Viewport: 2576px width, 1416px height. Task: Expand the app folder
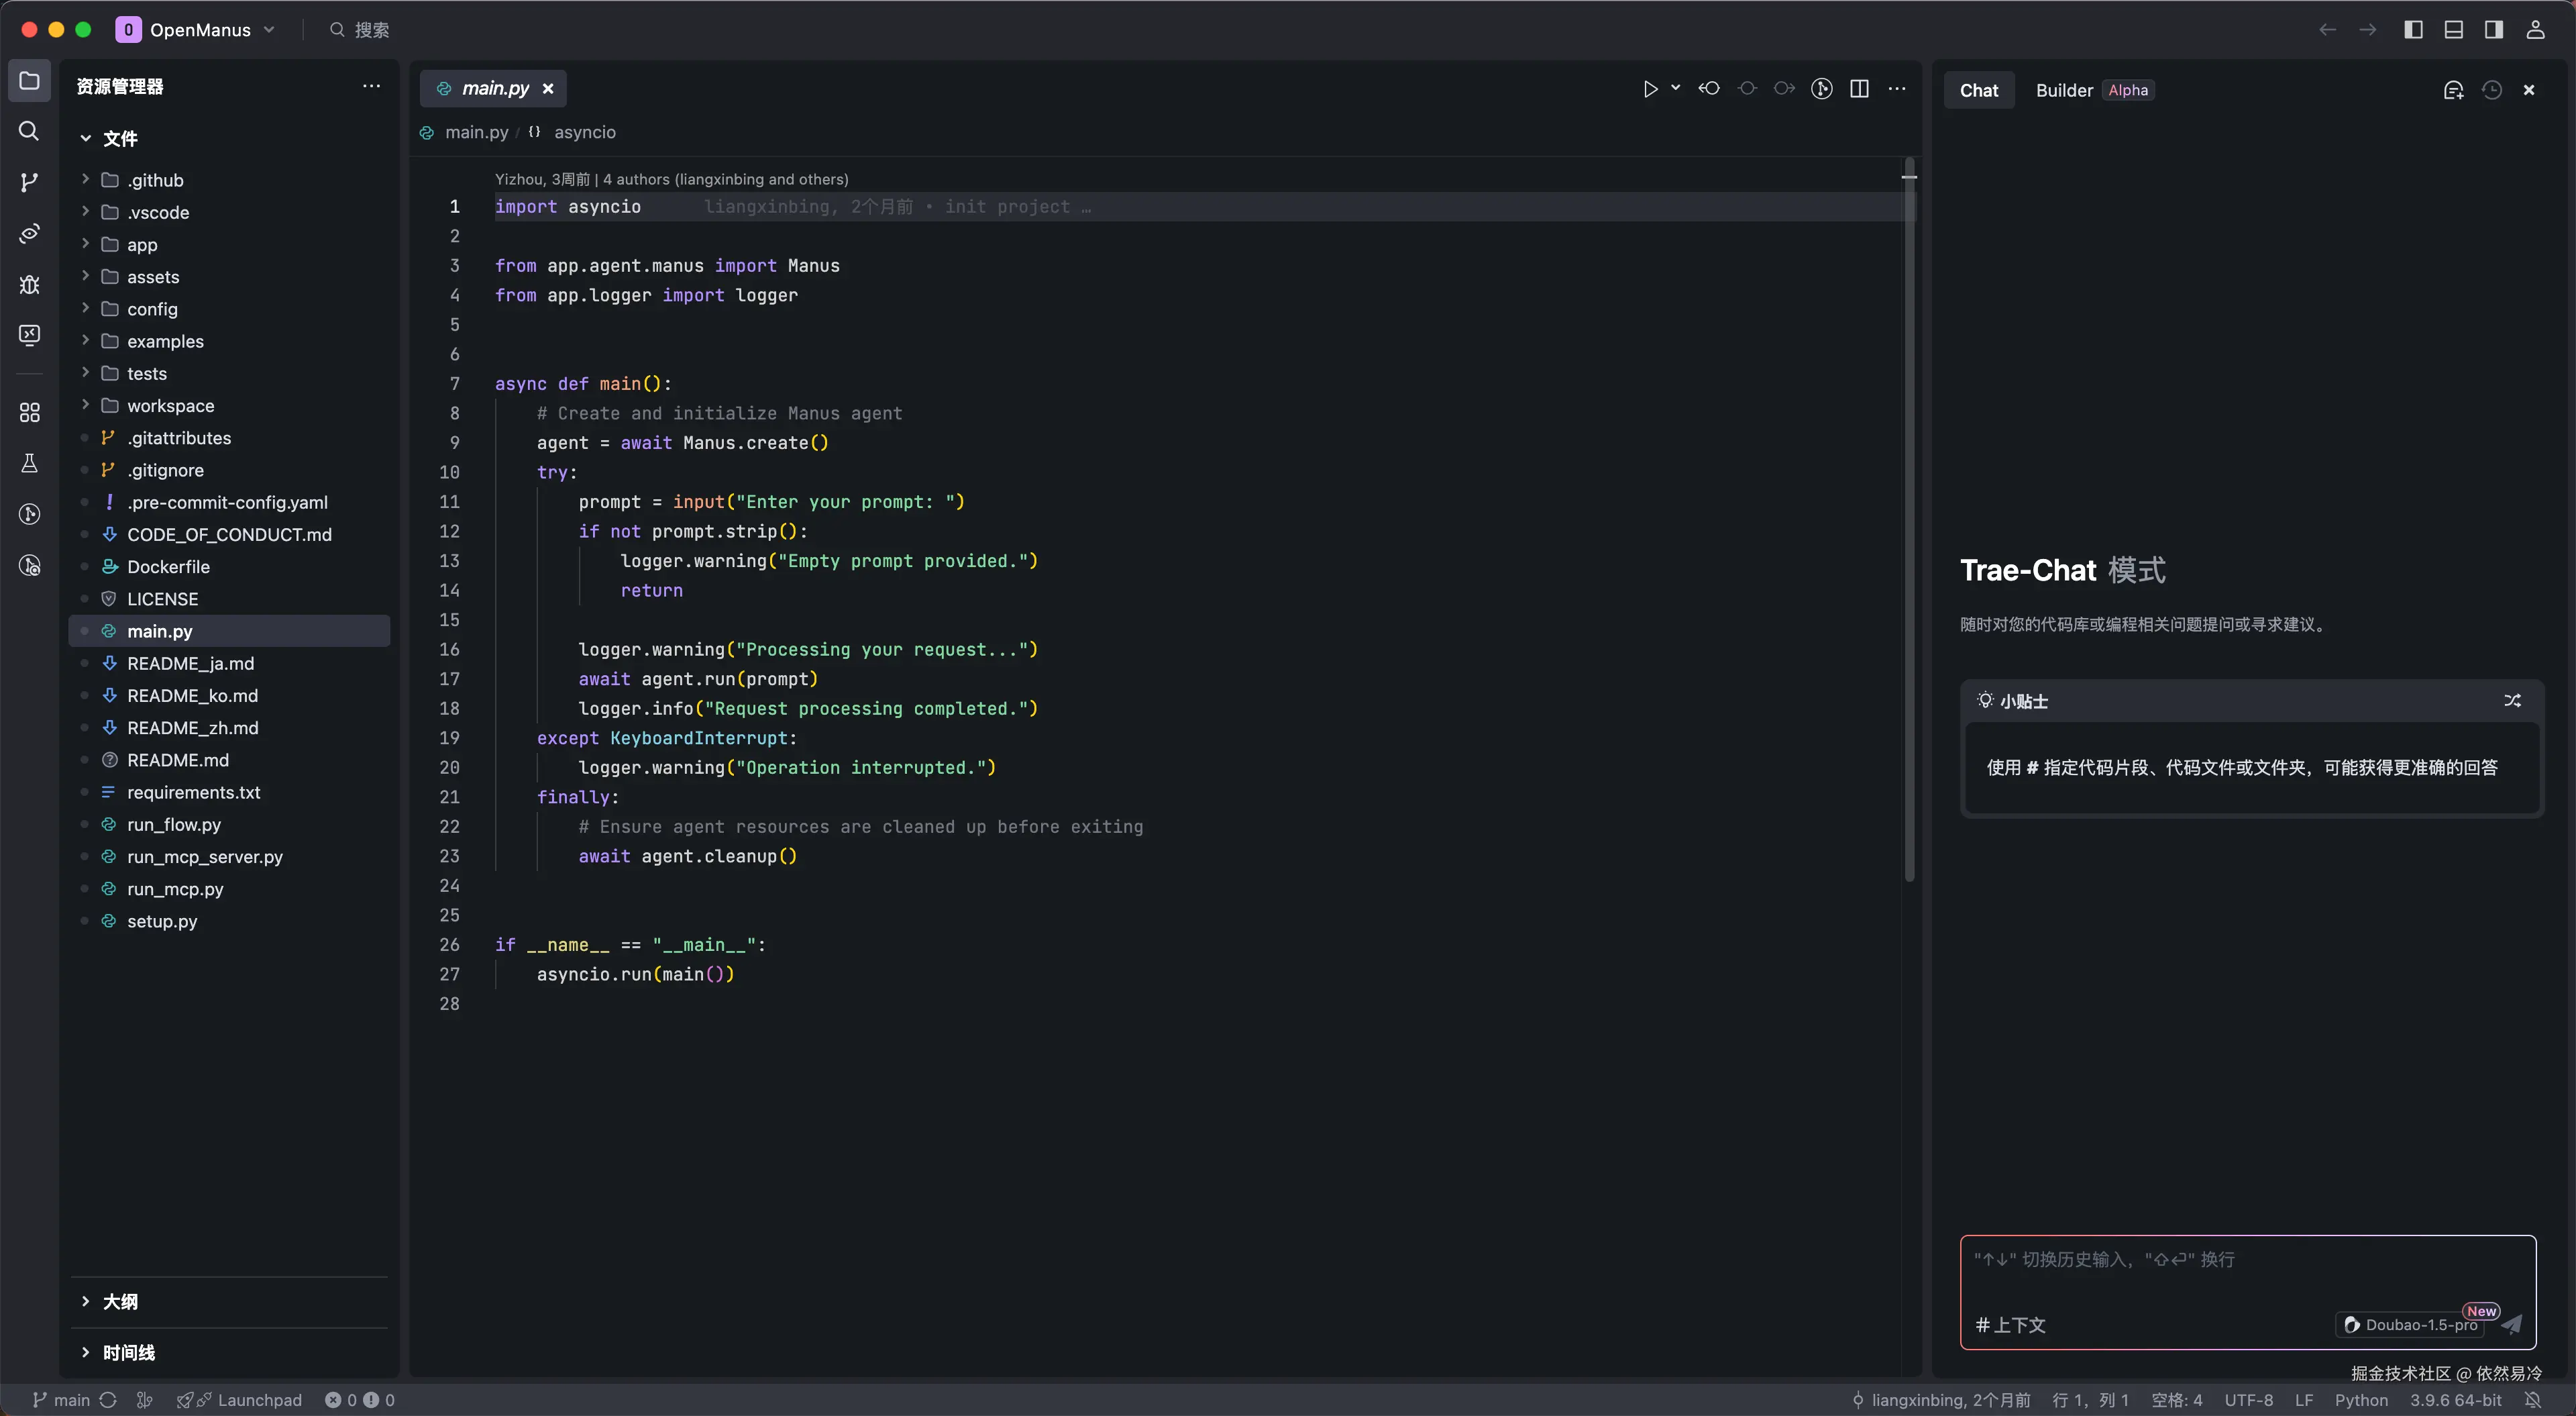[142, 244]
